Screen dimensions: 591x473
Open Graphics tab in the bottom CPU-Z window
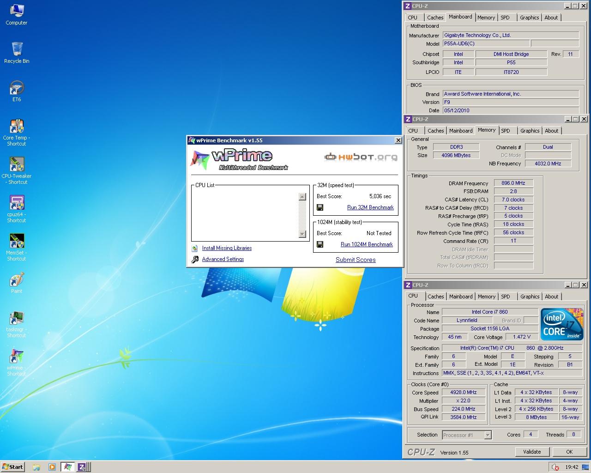tap(530, 297)
